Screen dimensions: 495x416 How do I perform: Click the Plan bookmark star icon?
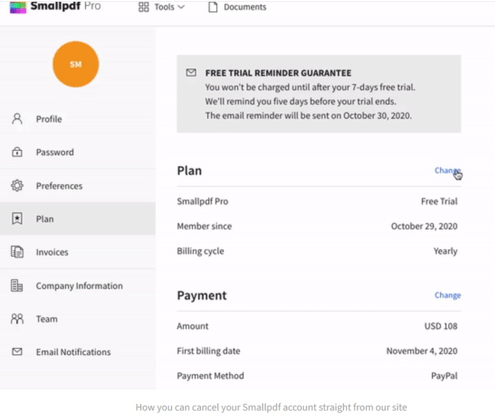(x=17, y=219)
